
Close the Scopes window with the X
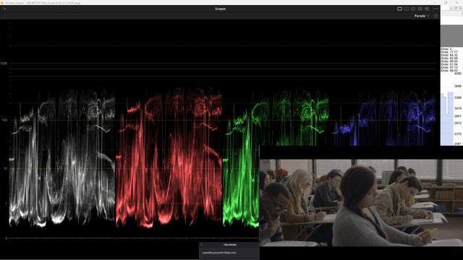(5, 9)
